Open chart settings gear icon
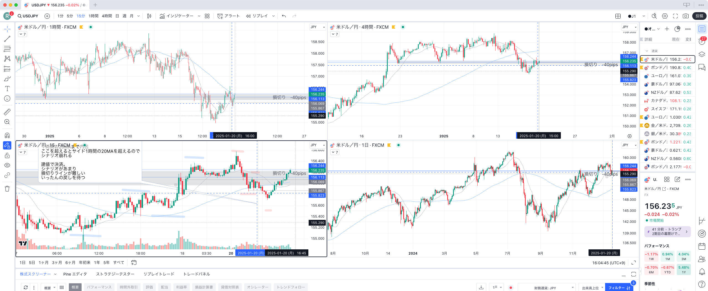Screen dimensions: 708x291 (665, 16)
